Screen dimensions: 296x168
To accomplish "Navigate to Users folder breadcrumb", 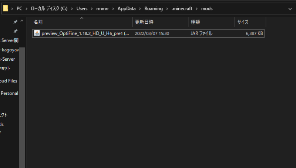I will coord(82,9).
